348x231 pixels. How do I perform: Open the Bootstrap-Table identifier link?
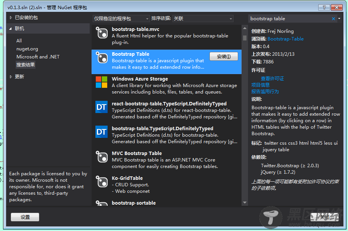(285, 39)
